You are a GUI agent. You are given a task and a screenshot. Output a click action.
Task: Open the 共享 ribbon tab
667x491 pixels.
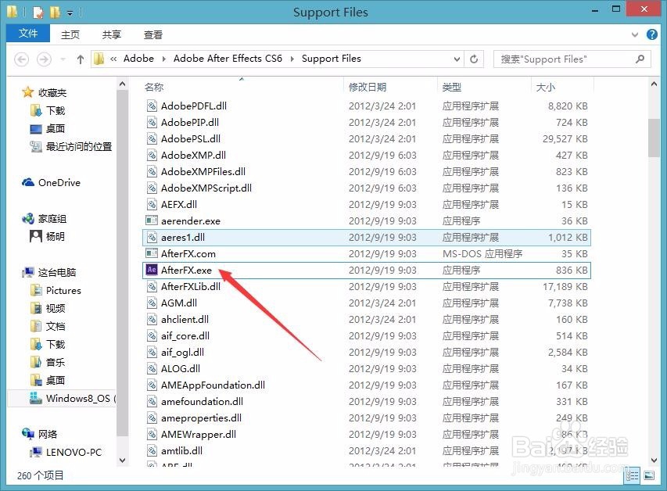coord(112,35)
